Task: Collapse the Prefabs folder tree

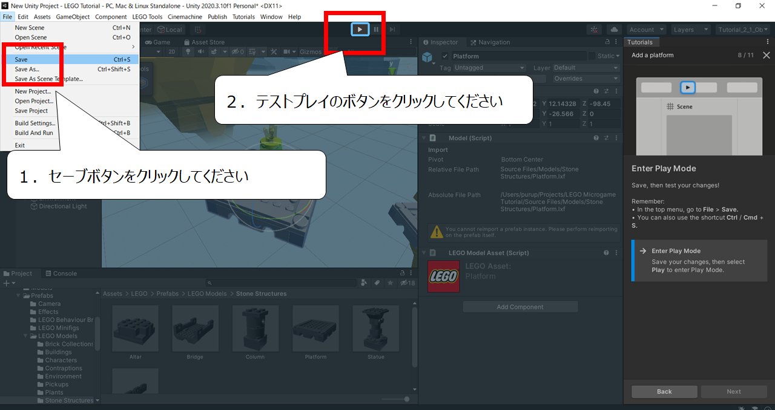Action: tap(18, 296)
